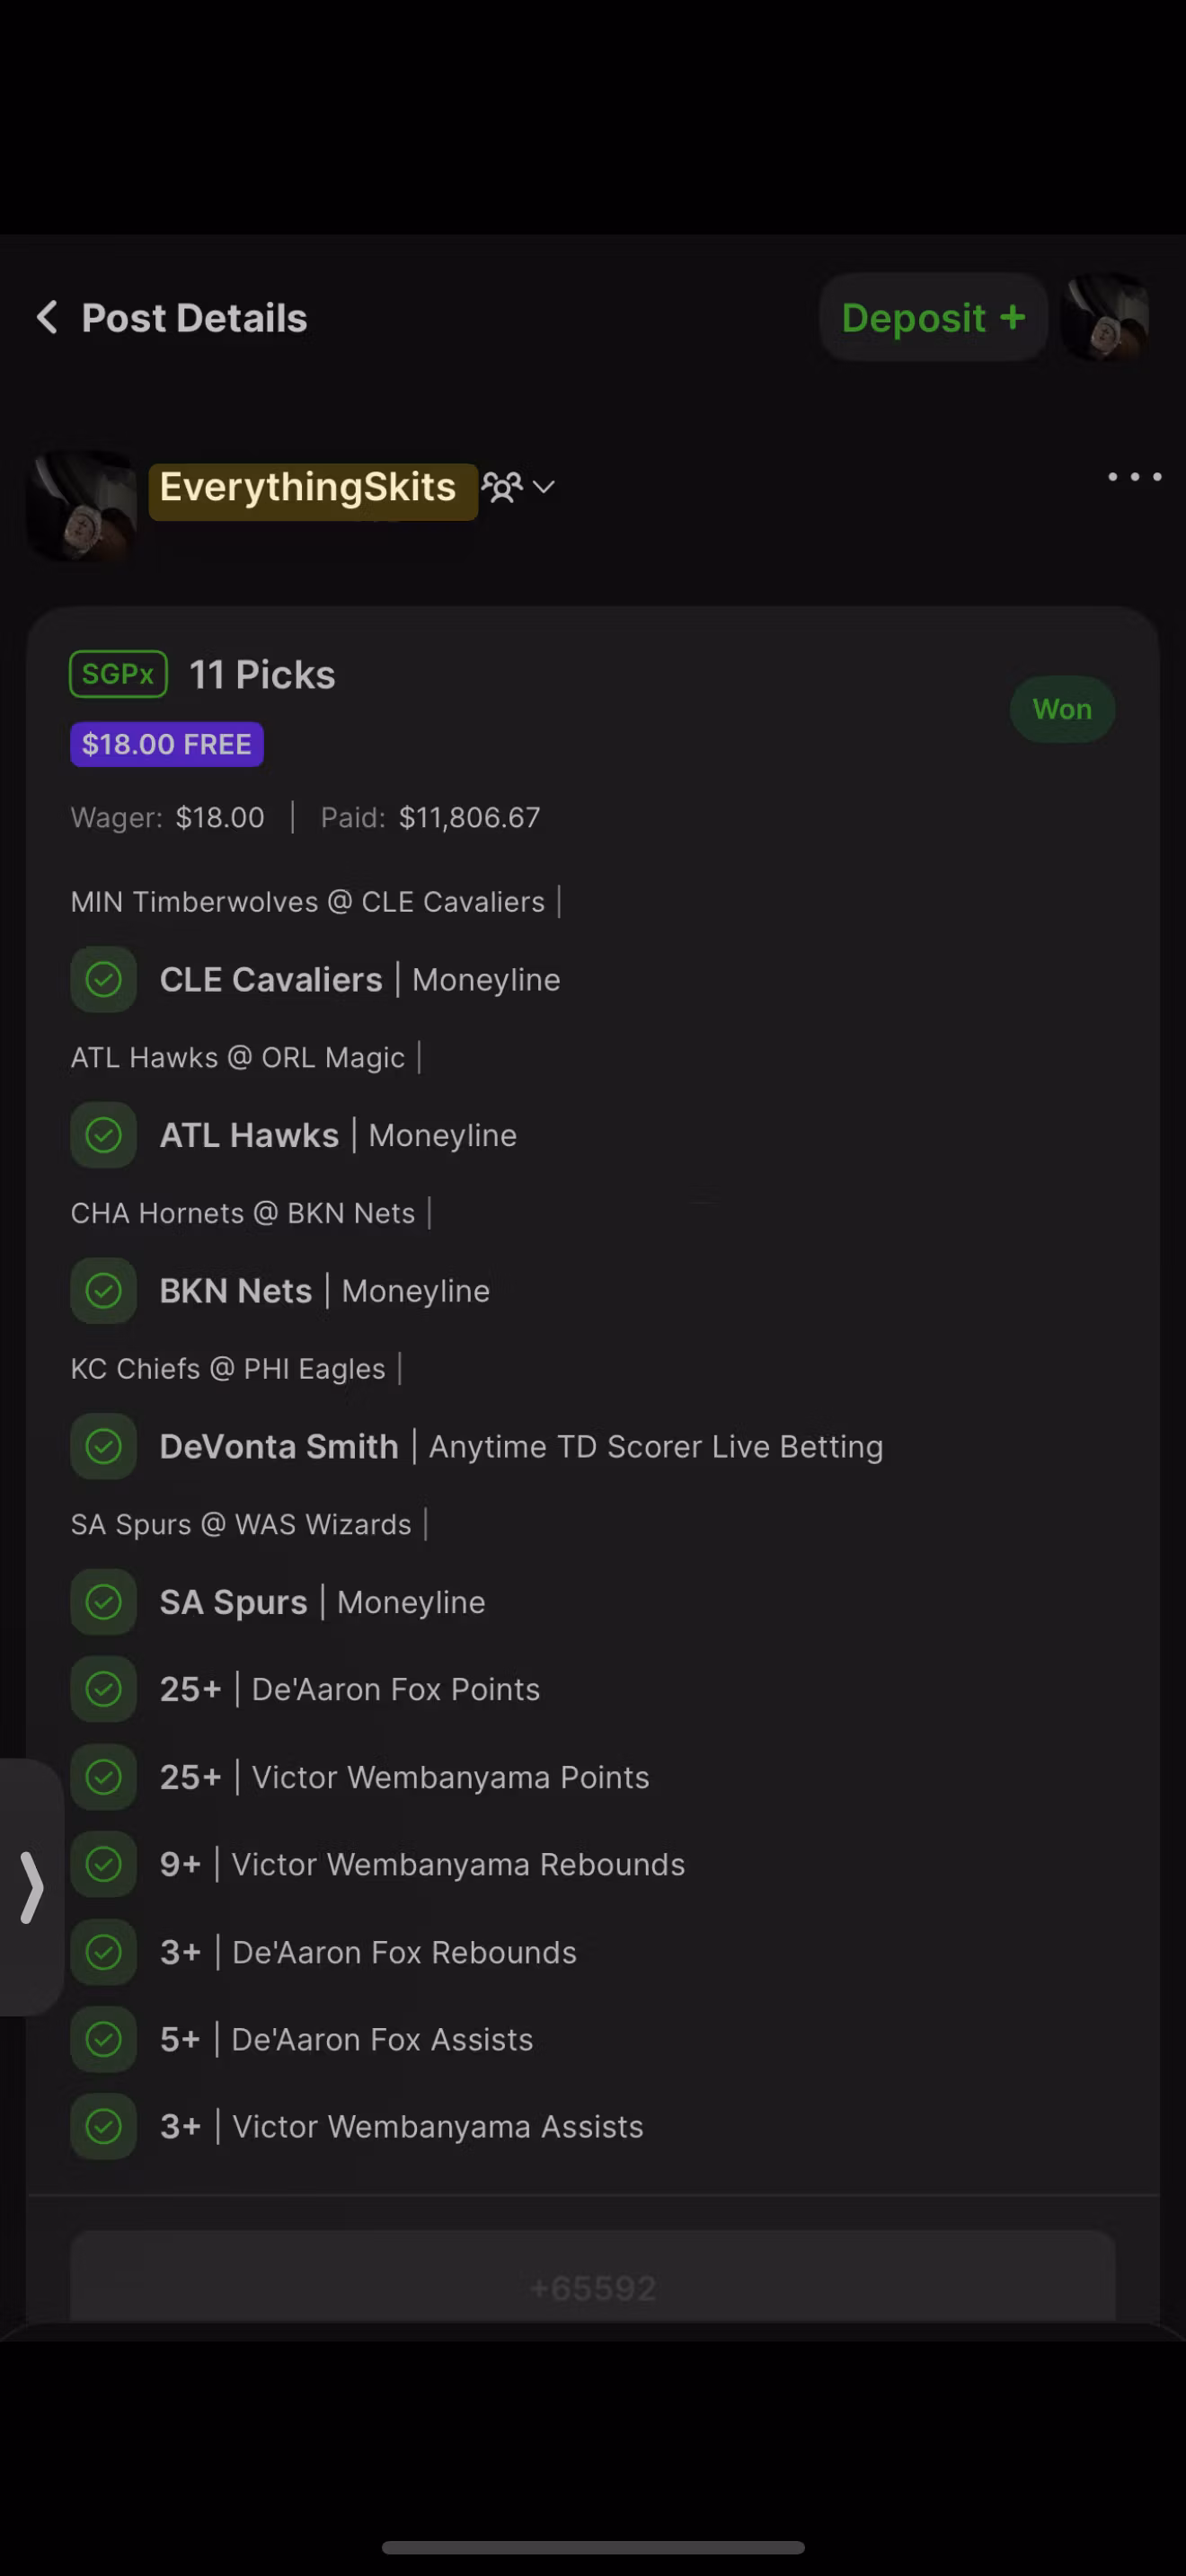The width and height of the screenshot is (1186, 2576).
Task: Toggle the Won status badge on the bet
Action: point(1062,709)
